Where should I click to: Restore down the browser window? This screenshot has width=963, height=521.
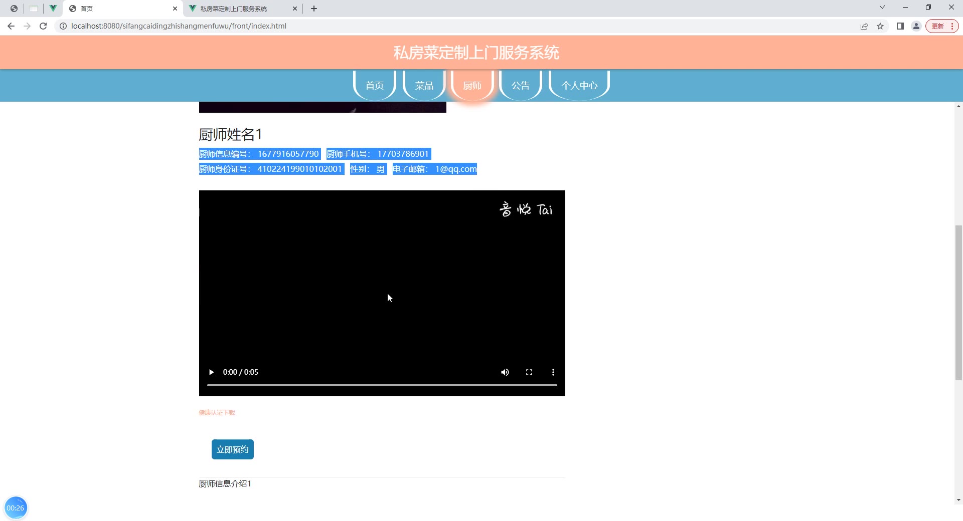tap(928, 8)
